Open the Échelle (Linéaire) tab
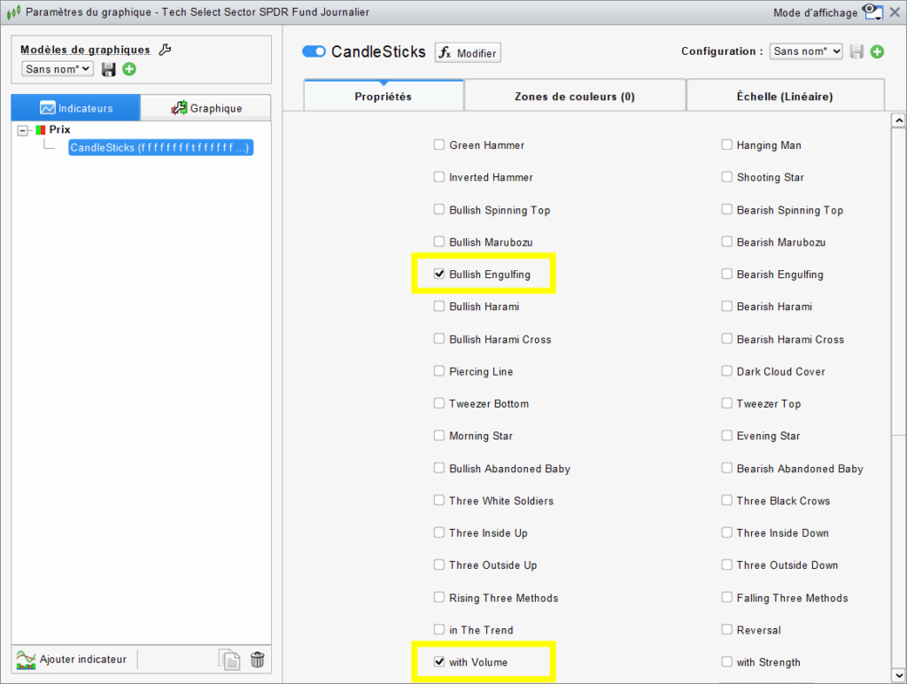The image size is (907, 684). pyautogui.click(x=785, y=97)
